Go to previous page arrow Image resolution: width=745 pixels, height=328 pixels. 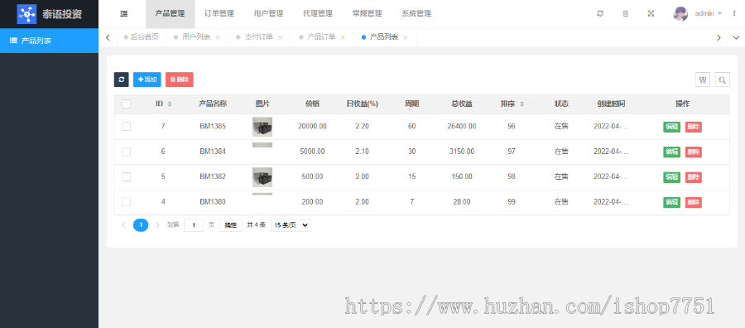coord(124,225)
